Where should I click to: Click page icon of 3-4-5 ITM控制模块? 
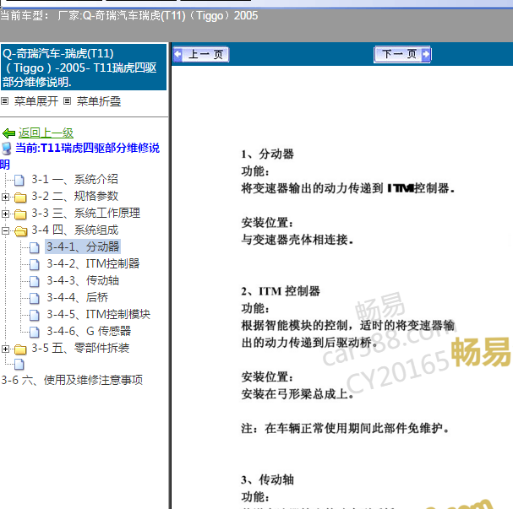(35, 315)
